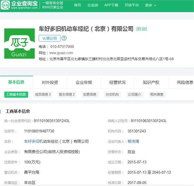This screenshot has height=186, width=194.
Task: Click enterprise type 有限责任公司 value
Action: click(x=52, y=152)
